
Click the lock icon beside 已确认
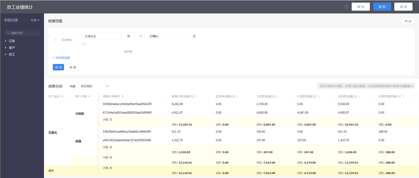point(194,36)
